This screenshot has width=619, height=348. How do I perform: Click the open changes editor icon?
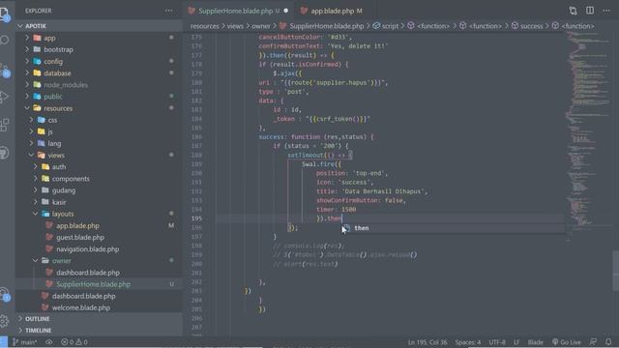(573, 11)
